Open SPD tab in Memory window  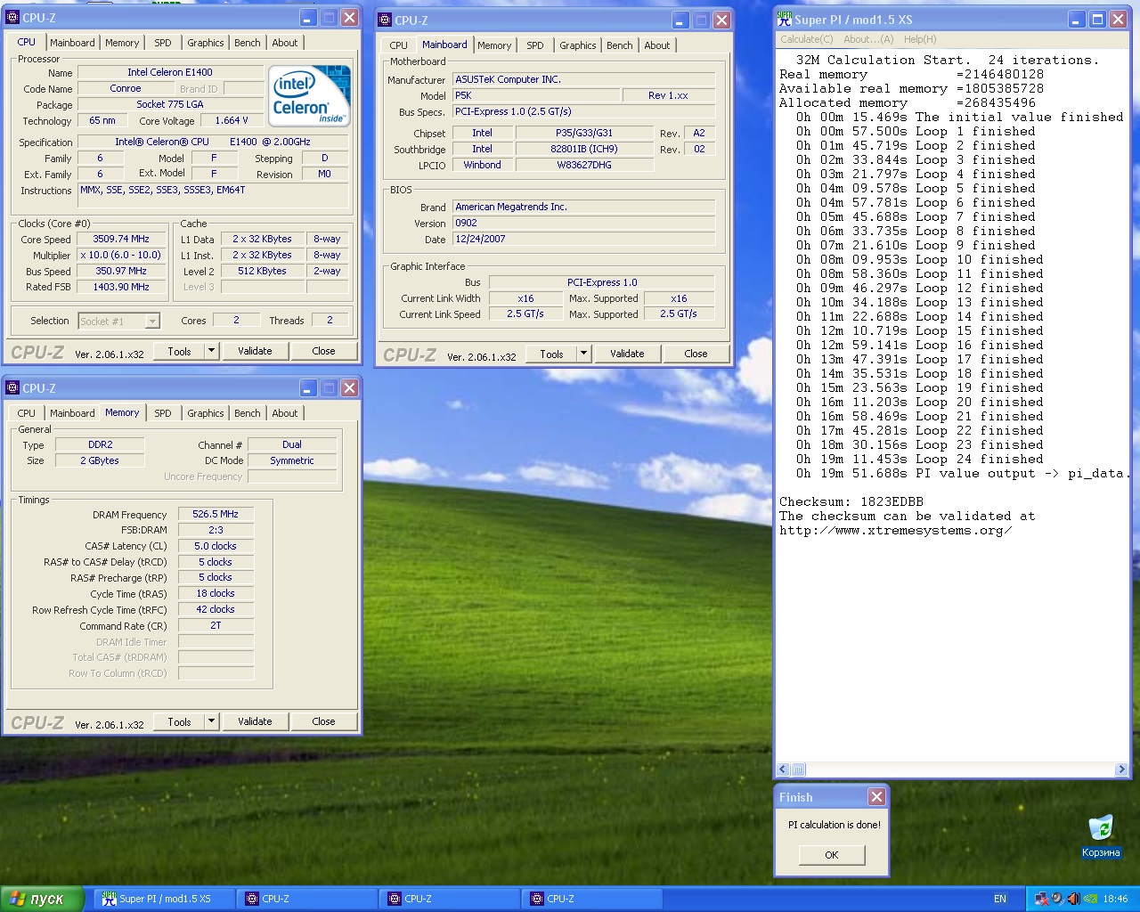pyautogui.click(x=163, y=413)
